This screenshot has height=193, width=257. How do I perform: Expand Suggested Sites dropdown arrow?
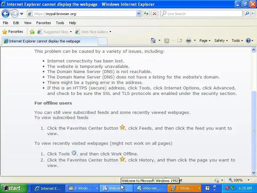pyautogui.click(x=71, y=32)
